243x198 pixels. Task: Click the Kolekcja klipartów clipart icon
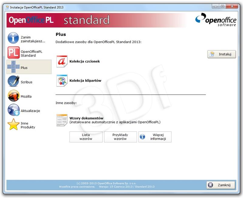pos(62,80)
